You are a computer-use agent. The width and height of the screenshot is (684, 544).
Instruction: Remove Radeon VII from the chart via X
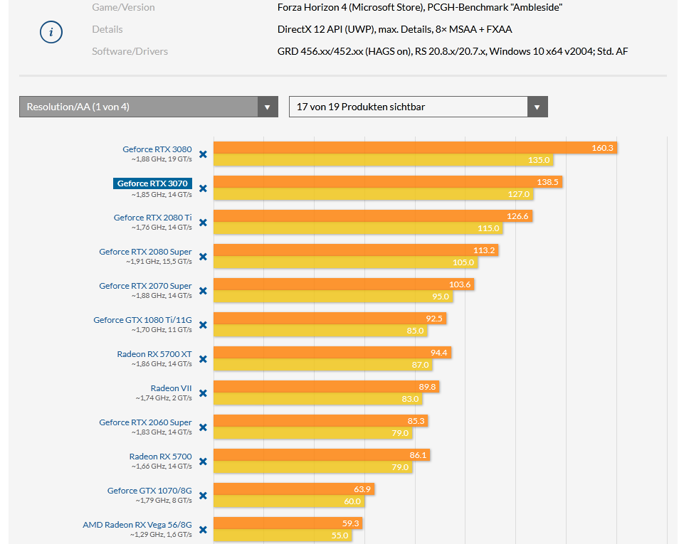(x=203, y=393)
